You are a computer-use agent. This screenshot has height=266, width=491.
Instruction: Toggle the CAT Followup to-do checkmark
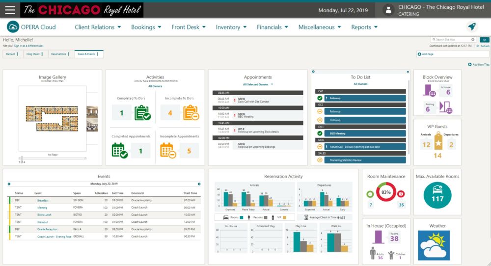[320, 98]
